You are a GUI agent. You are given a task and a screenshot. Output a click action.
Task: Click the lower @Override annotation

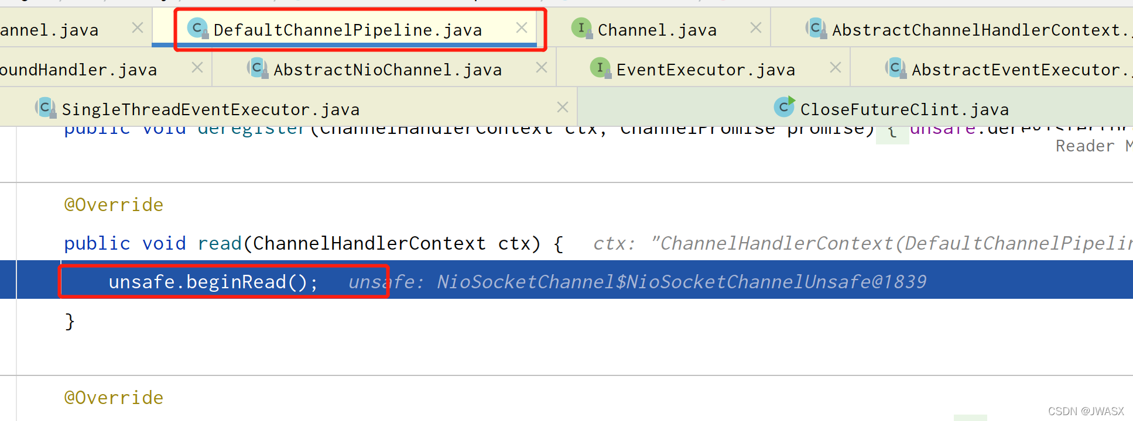[x=114, y=398]
